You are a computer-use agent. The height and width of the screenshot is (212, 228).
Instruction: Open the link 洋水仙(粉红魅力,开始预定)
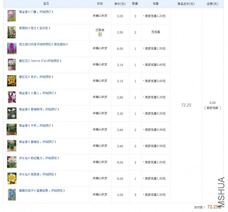click(39, 158)
